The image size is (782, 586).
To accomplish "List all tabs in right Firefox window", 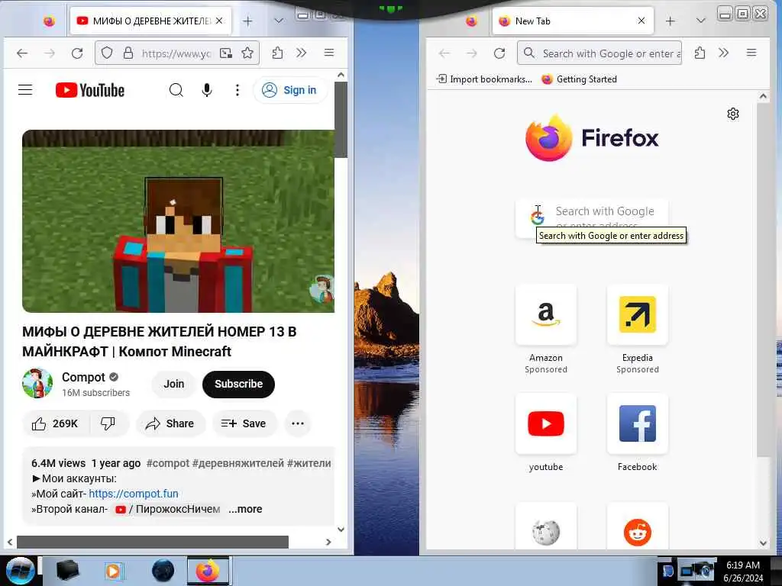I will (701, 21).
